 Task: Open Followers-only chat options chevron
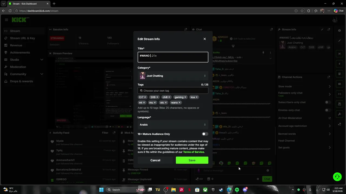(x=330, y=94)
